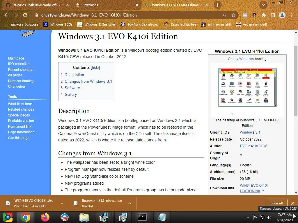Jump to Description in contents

(74, 75)
